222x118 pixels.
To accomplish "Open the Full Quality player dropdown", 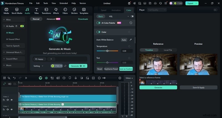I will tap(157, 10).
